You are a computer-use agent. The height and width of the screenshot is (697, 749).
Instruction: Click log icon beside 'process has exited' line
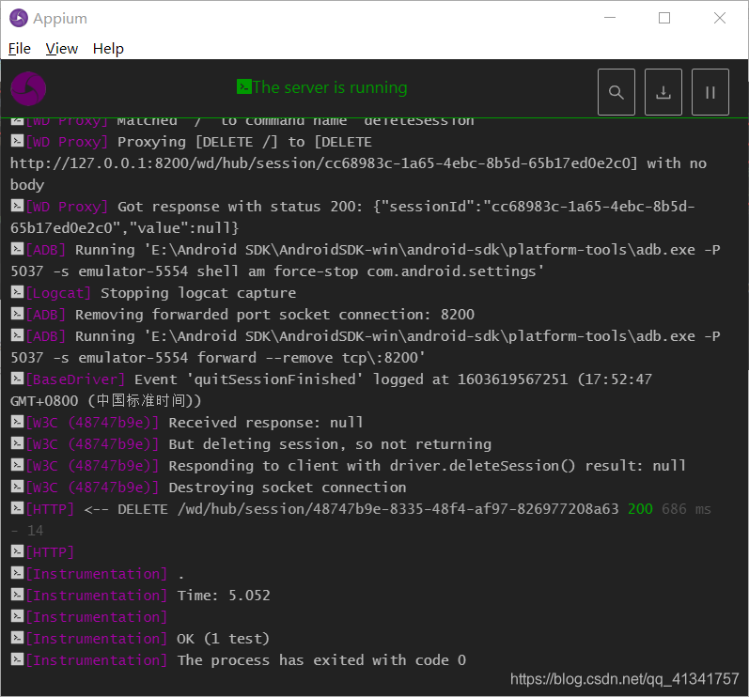[17, 659]
